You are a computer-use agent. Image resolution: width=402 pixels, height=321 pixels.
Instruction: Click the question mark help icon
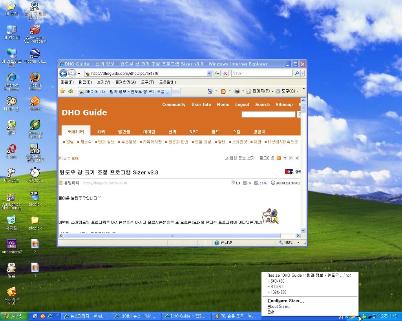tap(285, 158)
